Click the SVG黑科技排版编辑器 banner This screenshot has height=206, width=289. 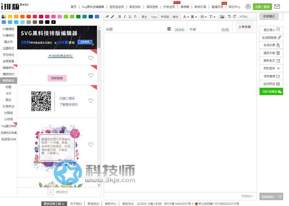57,38
